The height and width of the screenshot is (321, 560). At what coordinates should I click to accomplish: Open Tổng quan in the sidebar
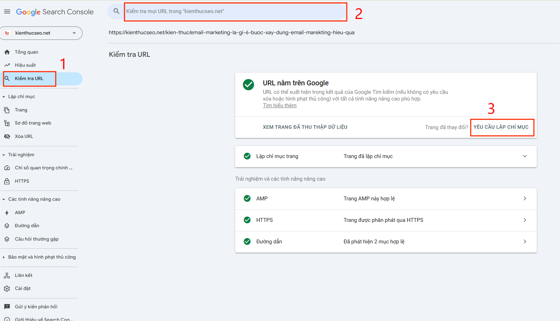[x=26, y=52]
